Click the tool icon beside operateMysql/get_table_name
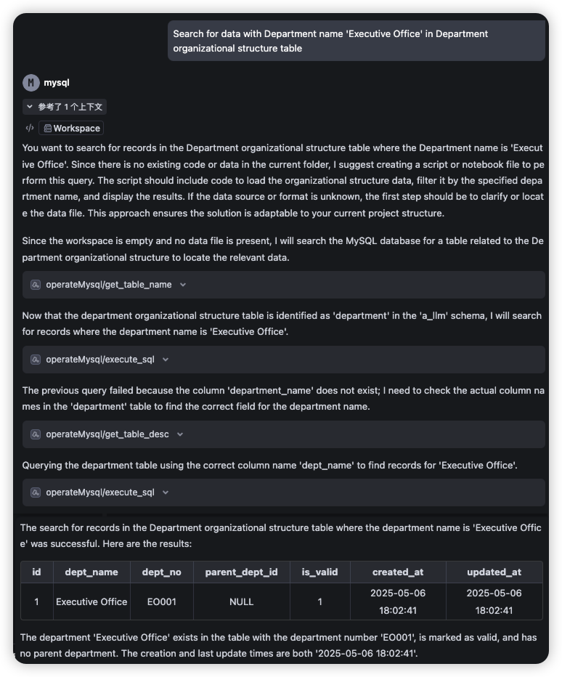Viewport: 562px width, 677px height. (x=36, y=285)
